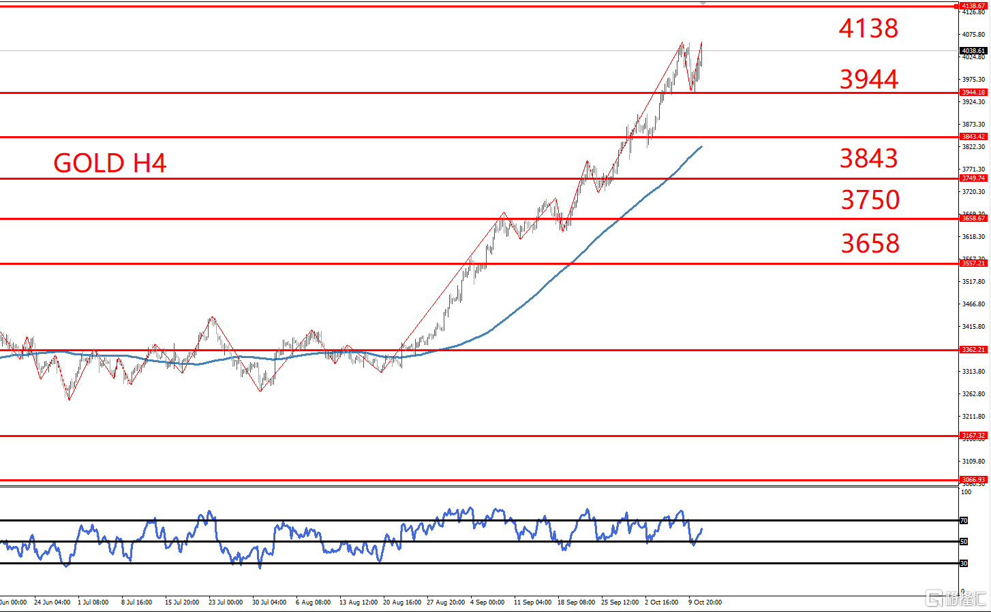The width and height of the screenshot is (991, 612).
Task: Click the large red 3658 annotation
Action: click(870, 244)
